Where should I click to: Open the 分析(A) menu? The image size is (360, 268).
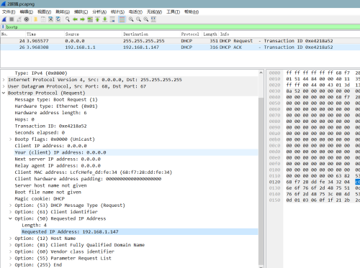coord(99,11)
